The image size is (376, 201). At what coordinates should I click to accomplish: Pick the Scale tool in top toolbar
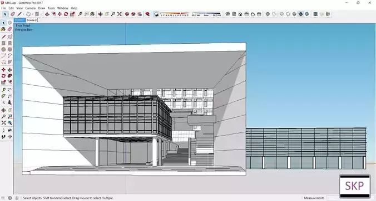(72, 14)
